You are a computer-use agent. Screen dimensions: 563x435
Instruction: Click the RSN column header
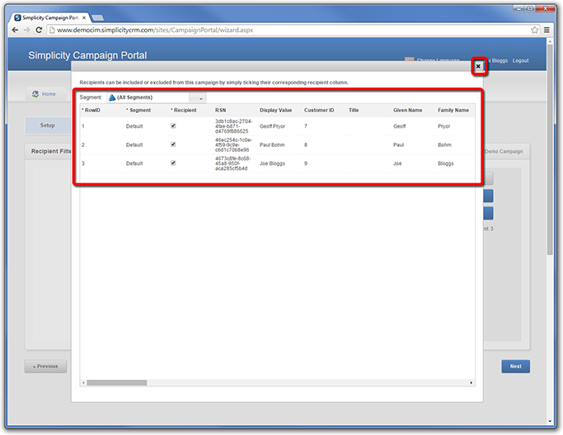pyautogui.click(x=220, y=111)
